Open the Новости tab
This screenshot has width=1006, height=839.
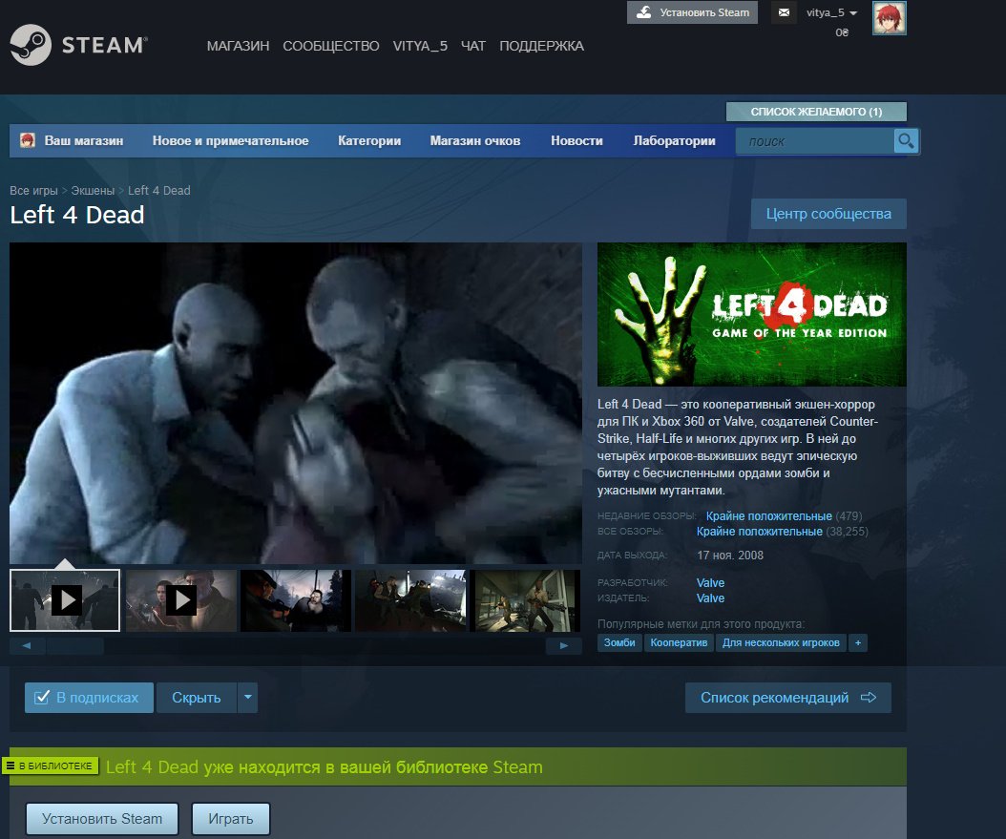[x=576, y=140]
